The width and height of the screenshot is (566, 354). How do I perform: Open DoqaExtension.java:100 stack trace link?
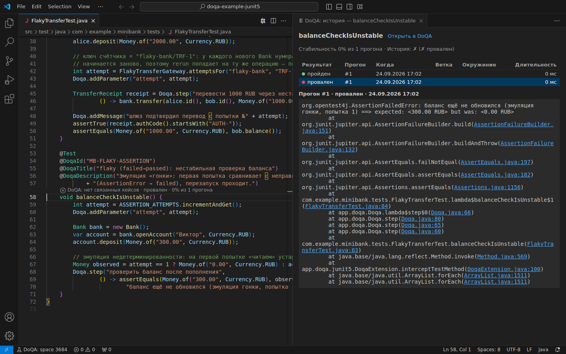pos(504,269)
